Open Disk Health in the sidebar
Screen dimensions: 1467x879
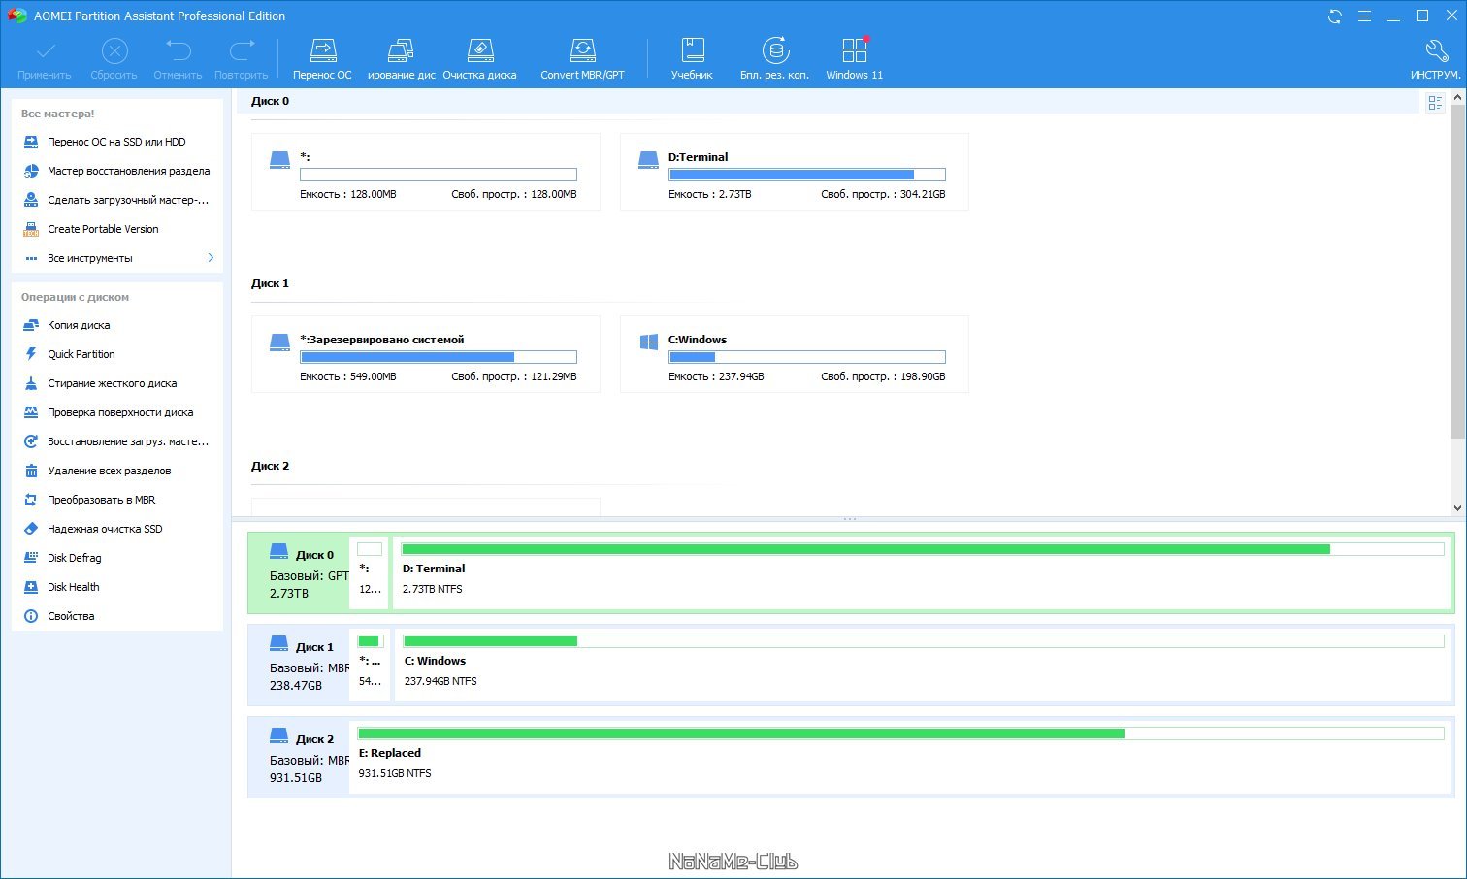pyautogui.click(x=73, y=587)
